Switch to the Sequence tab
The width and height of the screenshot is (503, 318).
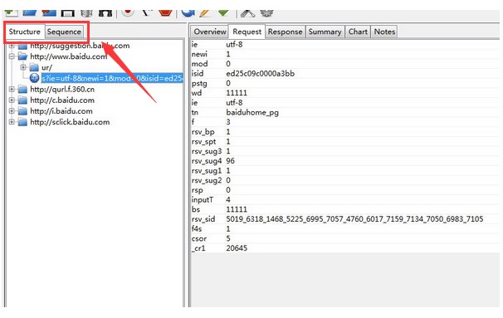tap(64, 32)
